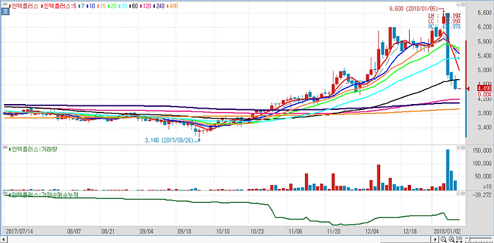Click the 100,000 volume axis label
494x243 pixels.
pos(483,163)
